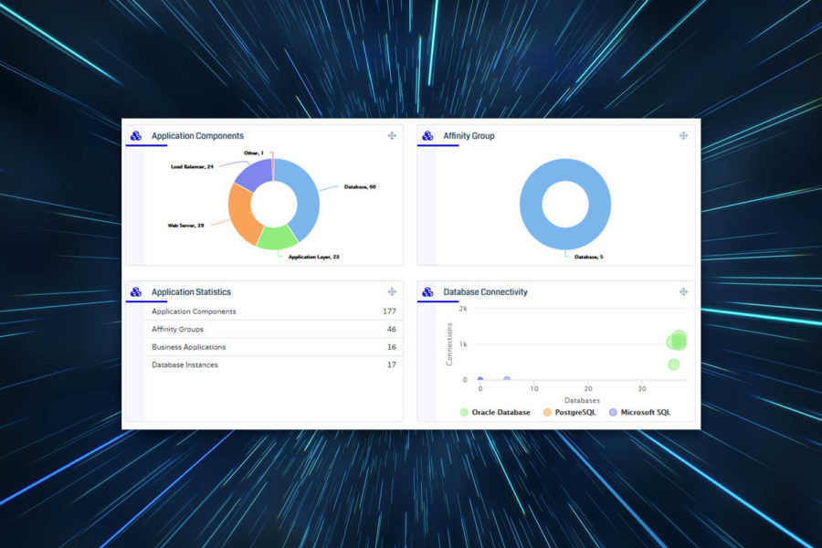Click the Application Statistics panel cube icon
The image size is (822, 548).
136,291
